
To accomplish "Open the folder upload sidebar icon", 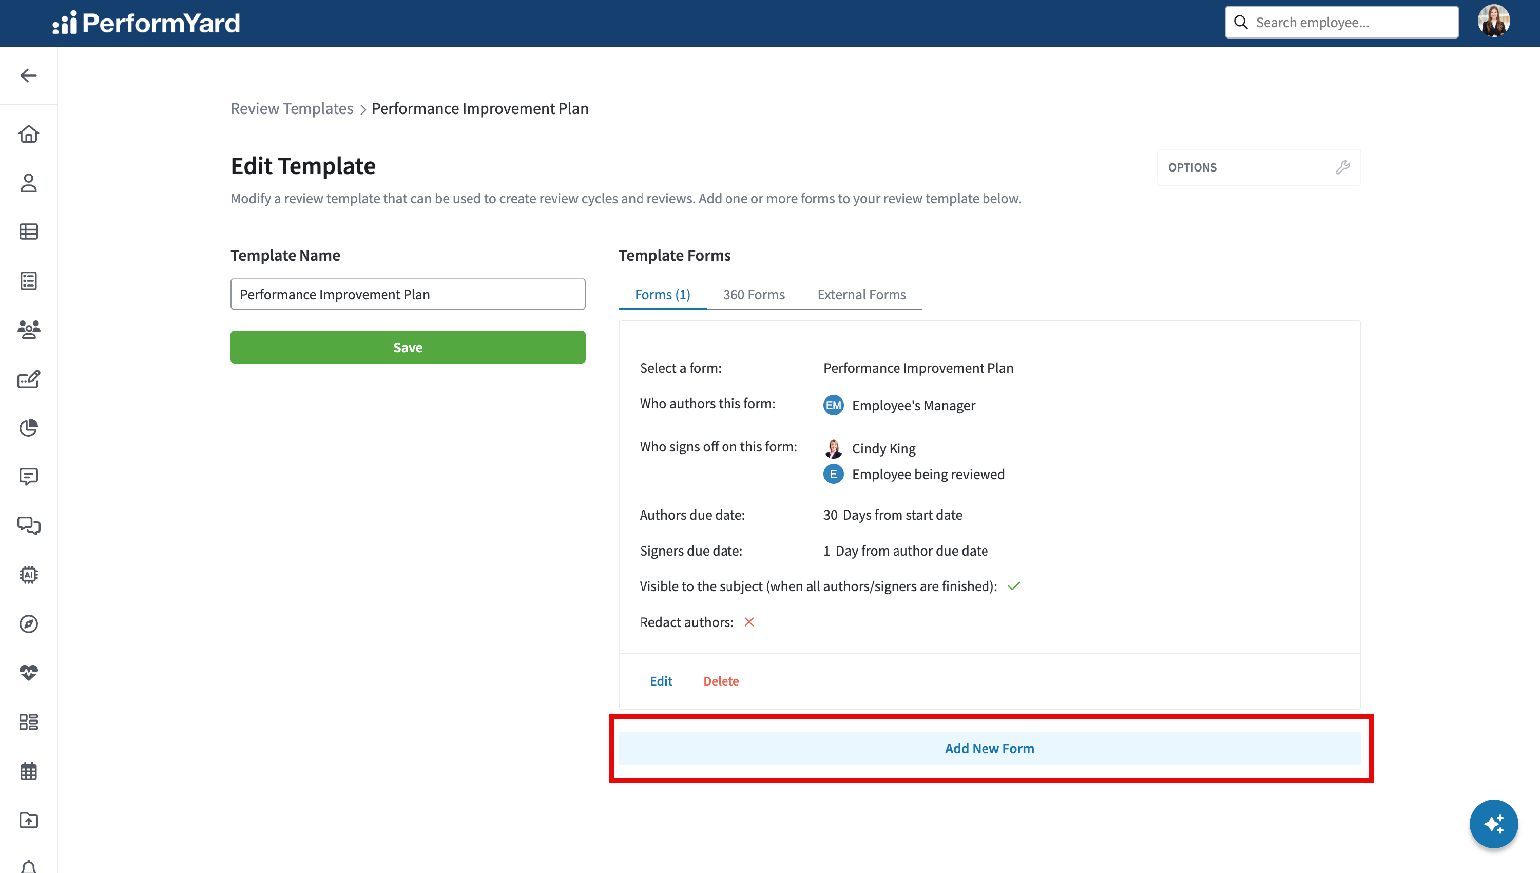I will click(28, 820).
